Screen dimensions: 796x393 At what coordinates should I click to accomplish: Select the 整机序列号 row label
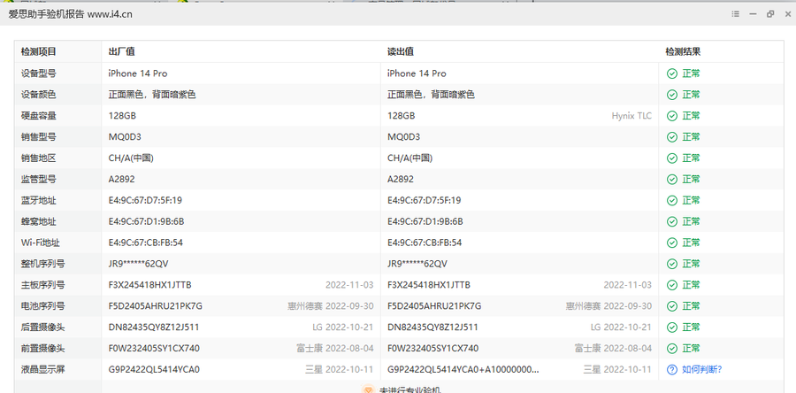[42, 264]
